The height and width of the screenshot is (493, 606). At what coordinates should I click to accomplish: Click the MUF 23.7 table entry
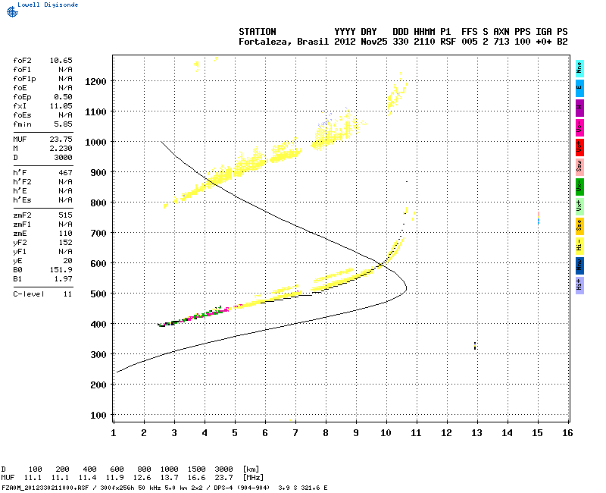pos(223,478)
